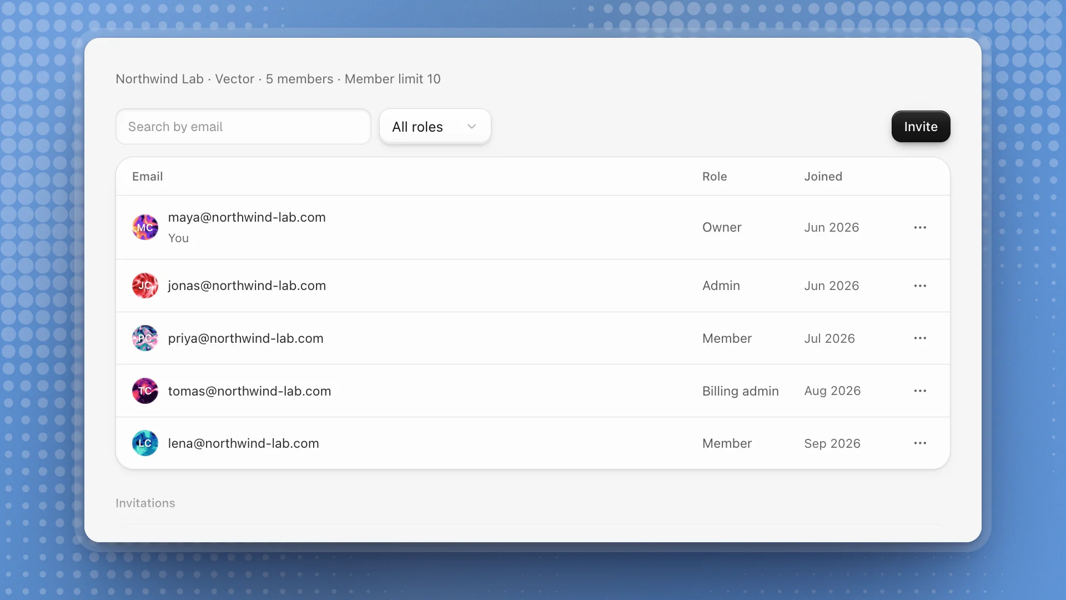Screen dimensions: 1066x600
Task: Select priya@northwind-lab.com email text
Action: [245, 338]
